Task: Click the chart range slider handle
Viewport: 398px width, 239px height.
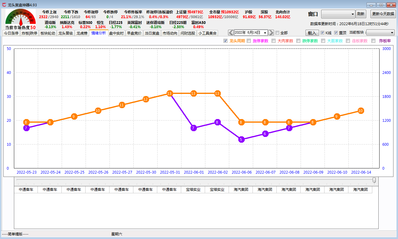Action: (374, 180)
